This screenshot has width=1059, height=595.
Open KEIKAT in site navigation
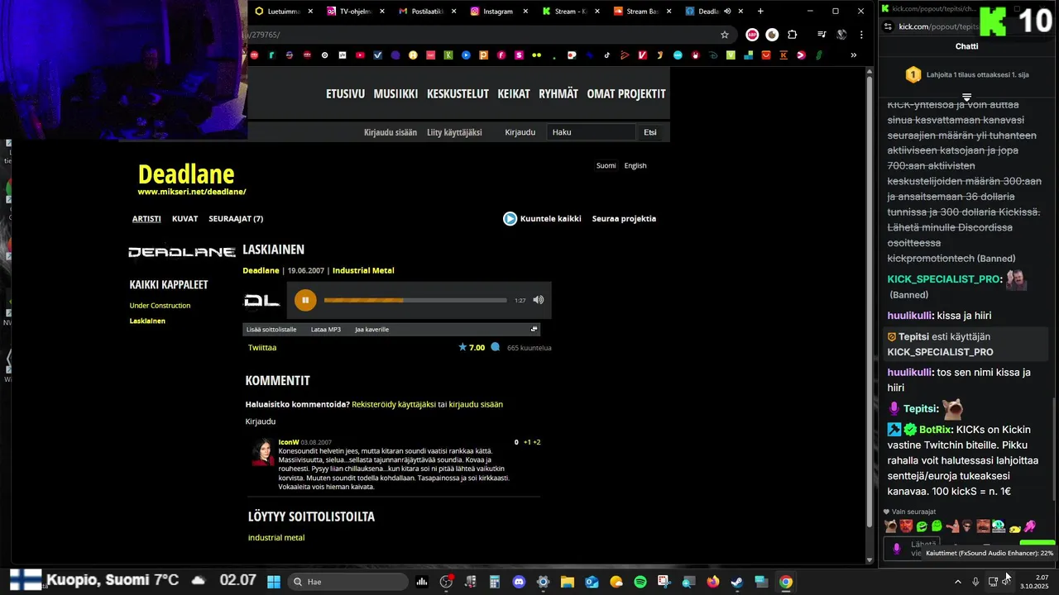pos(514,94)
